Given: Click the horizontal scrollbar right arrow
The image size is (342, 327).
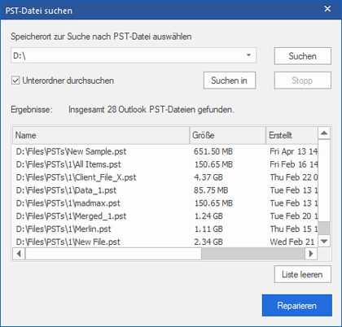Looking at the screenshot, I should click(x=311, y=254).
